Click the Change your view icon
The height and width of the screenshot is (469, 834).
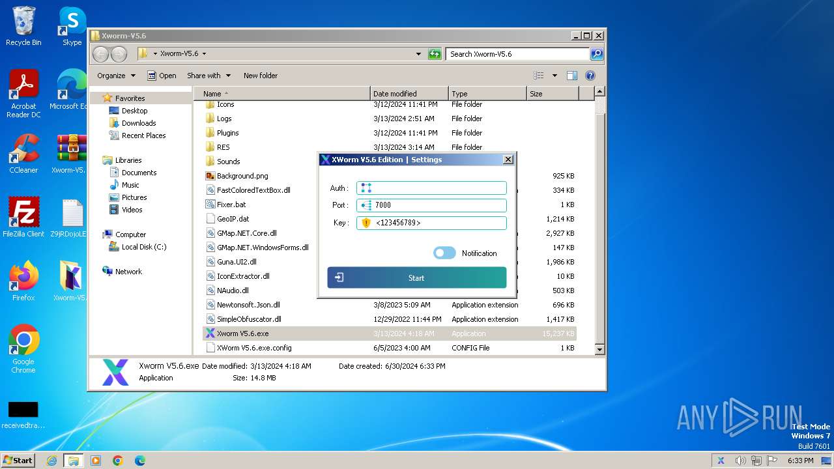pos(539,76)
